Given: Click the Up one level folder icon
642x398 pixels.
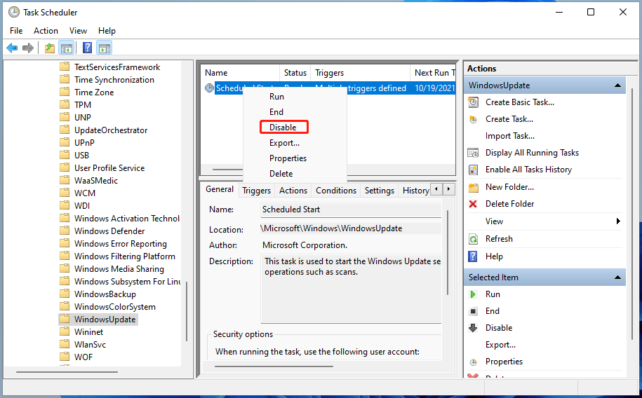Looking at the screenshot, I should (50, 48).
